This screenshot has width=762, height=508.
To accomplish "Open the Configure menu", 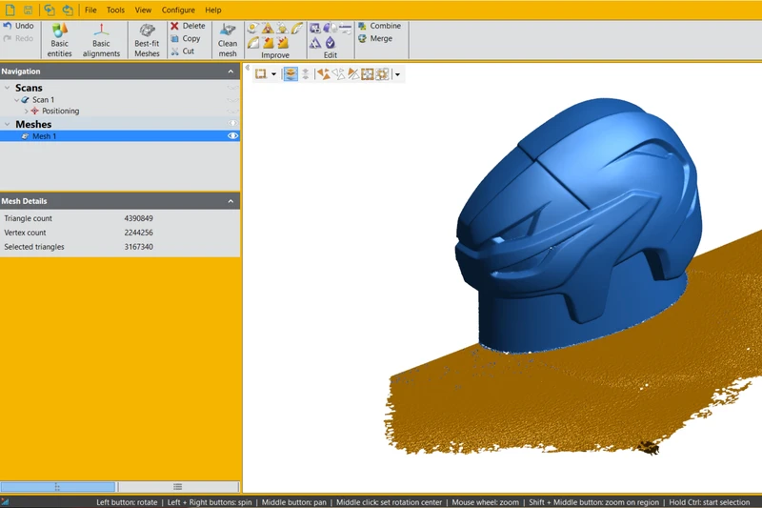I will tap(178, 10).
